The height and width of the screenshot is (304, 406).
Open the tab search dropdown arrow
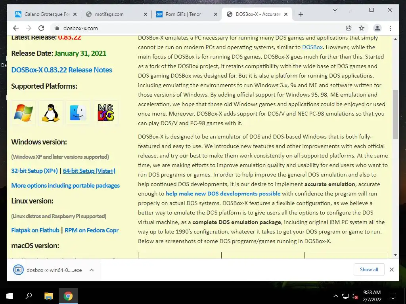335,10
